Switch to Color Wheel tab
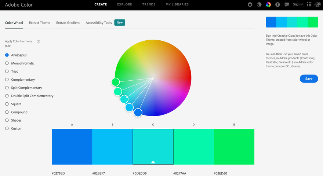323x176 pixels. [14, 23]
